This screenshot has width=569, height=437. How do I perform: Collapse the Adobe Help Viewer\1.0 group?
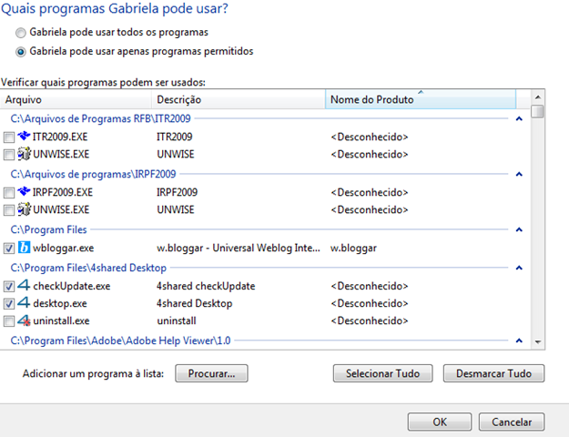[x=519, y=340]
